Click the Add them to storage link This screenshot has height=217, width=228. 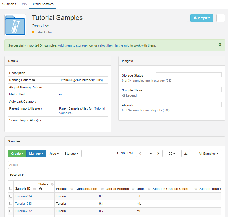coord(72,45)
